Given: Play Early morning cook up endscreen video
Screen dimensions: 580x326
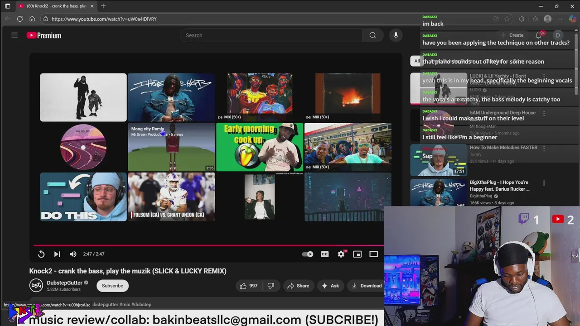Looking at the screenshot, I should (259, 147).
